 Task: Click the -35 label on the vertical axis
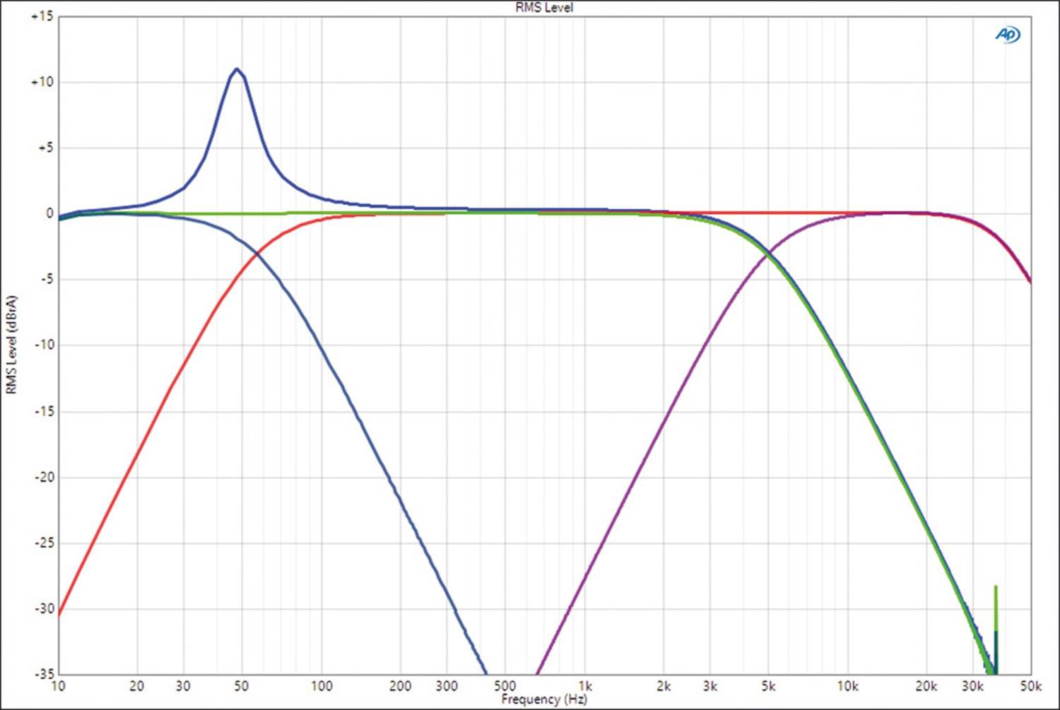coord(43,674)
